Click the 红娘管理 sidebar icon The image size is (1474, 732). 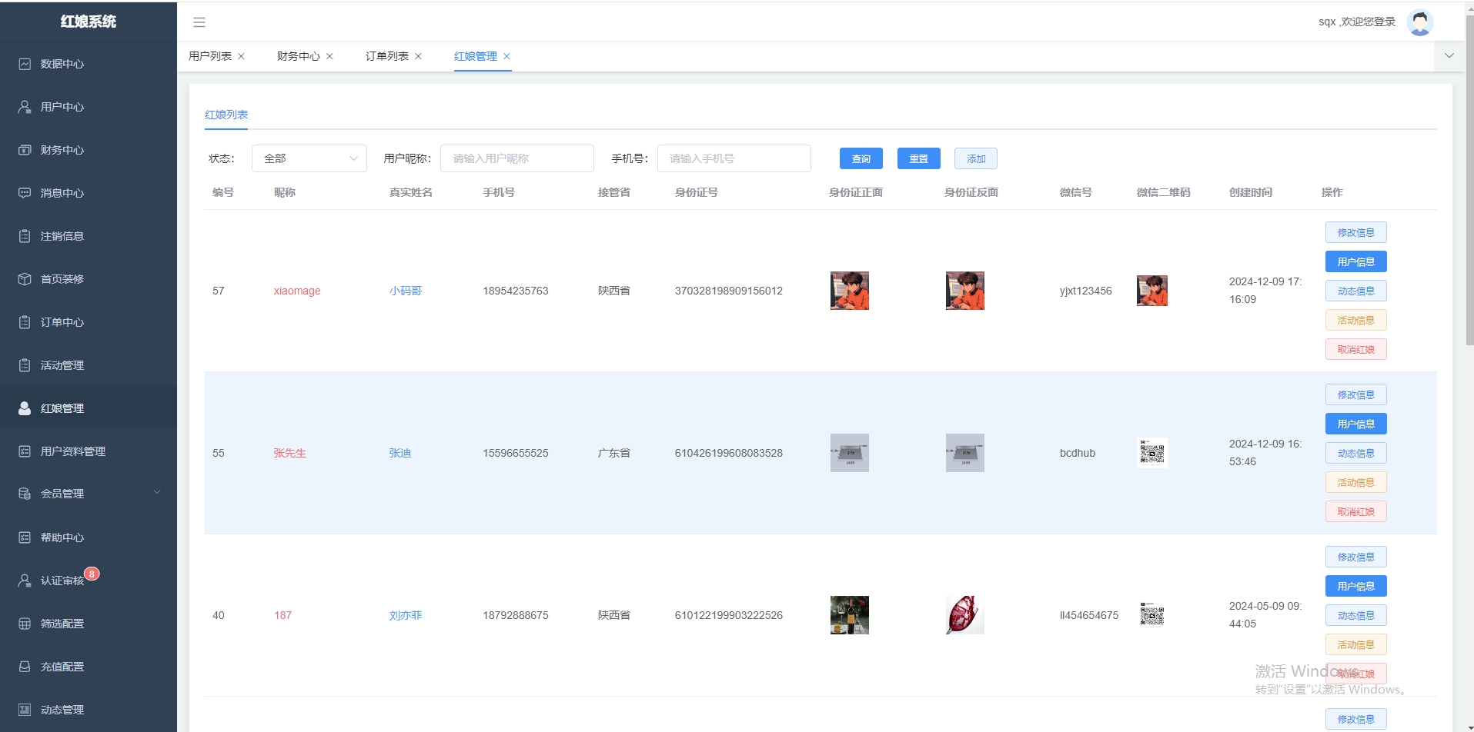pyautogui.click(x=25, y=408)
